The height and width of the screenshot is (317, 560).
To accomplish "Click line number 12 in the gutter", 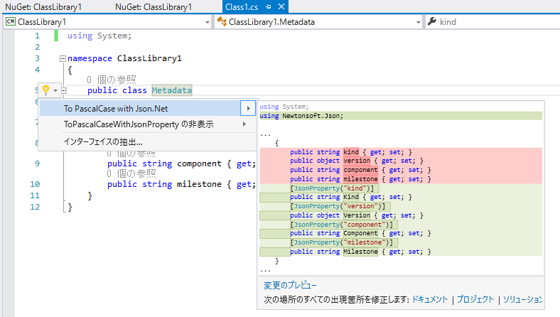I will (35, 207).
